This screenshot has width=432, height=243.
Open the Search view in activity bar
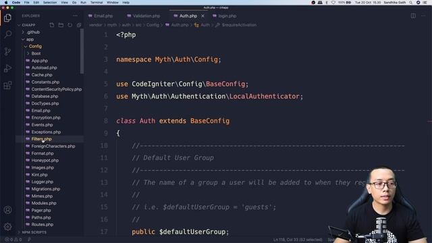click(x=7, y=34)
